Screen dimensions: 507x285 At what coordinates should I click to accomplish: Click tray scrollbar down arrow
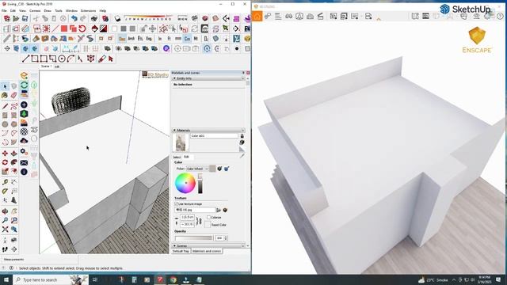coord(248,246)
